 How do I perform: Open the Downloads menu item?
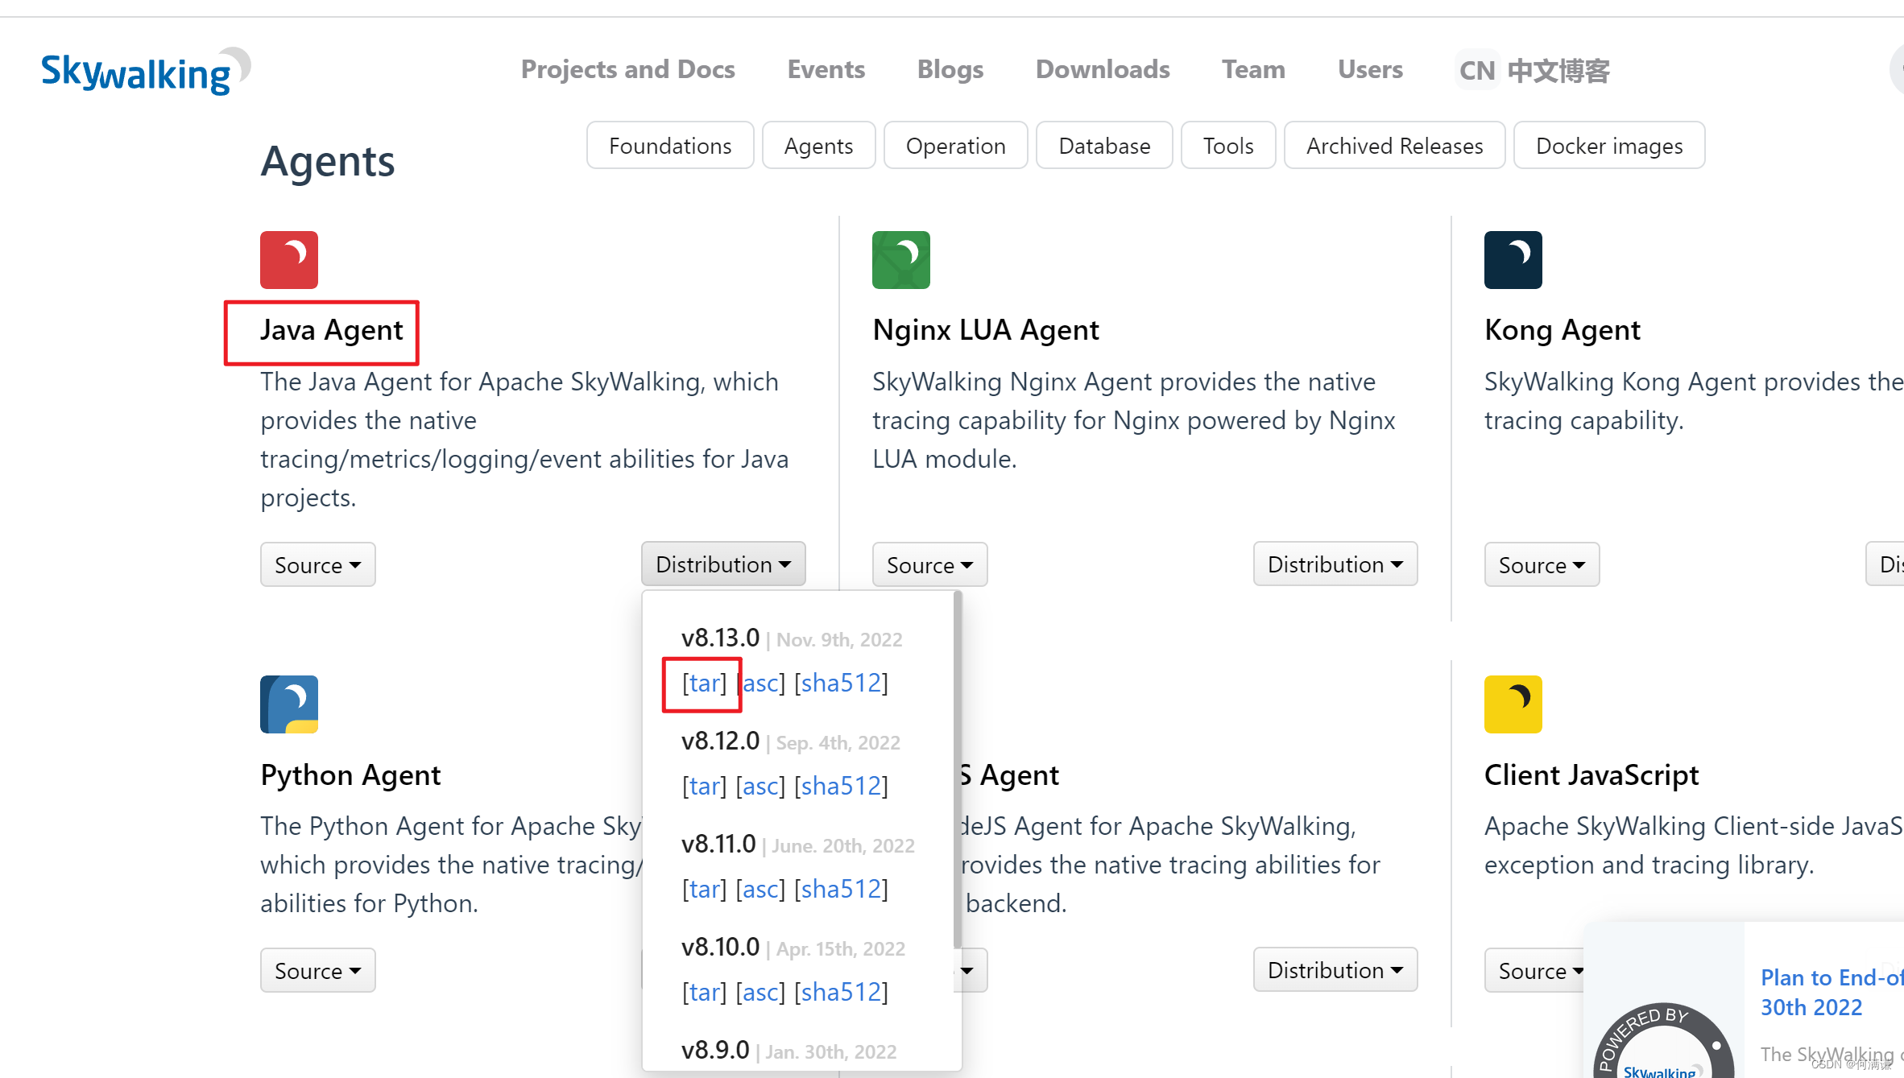click(1102, 69)
